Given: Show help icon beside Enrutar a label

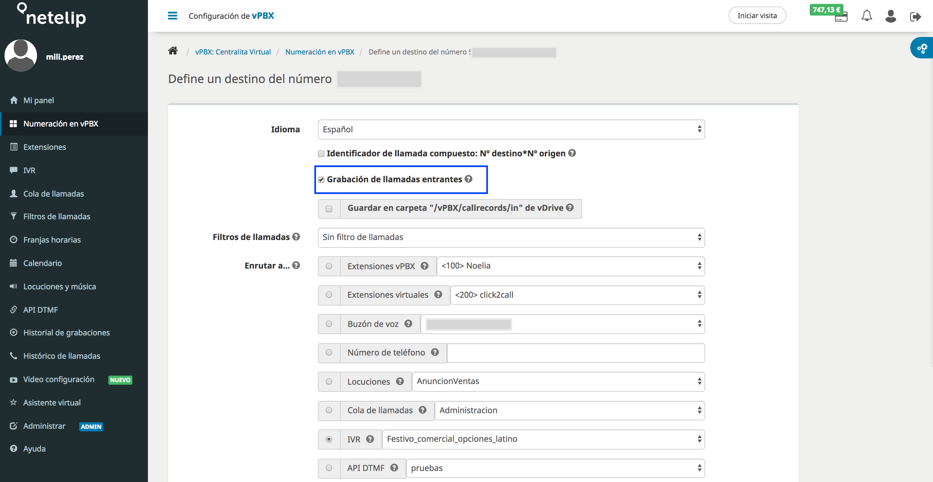Looking at the screenshot, I should 296,265.
